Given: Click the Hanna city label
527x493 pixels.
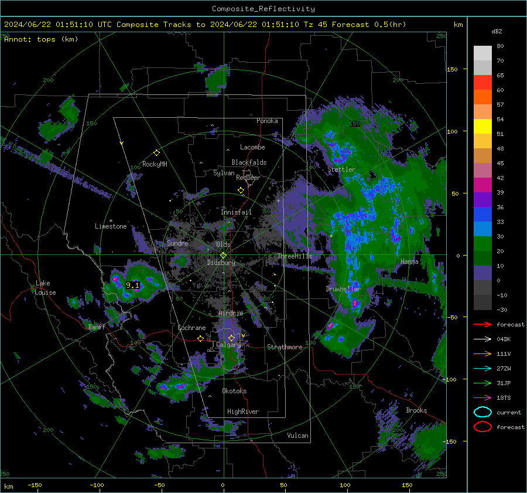Looking at the screenshot, I should point(409,261).
